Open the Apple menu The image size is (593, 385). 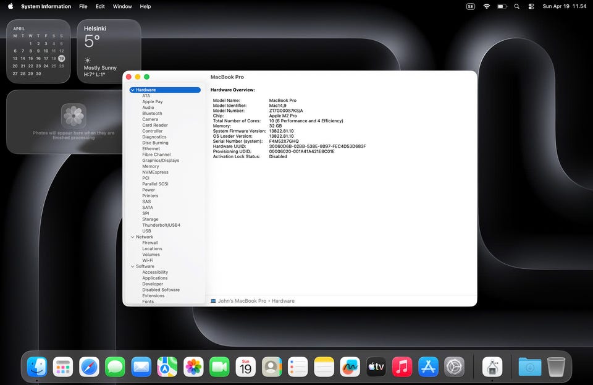pyautogui.click(x=11, y=6)
